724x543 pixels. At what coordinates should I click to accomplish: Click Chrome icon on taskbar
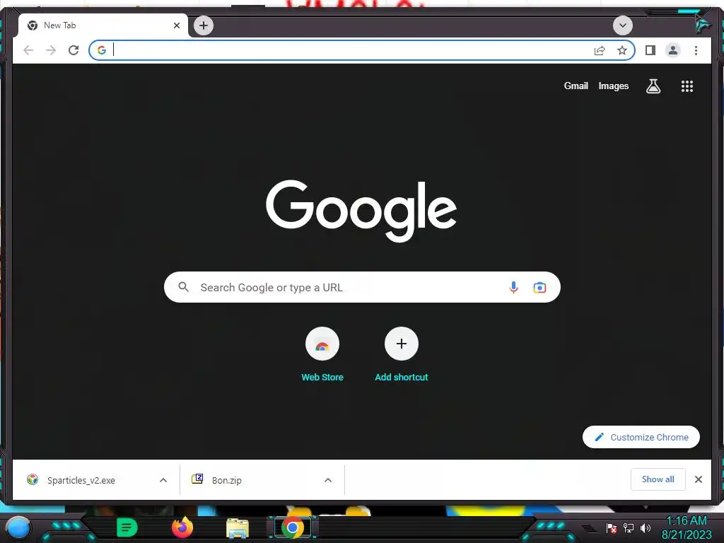point(292,527)
